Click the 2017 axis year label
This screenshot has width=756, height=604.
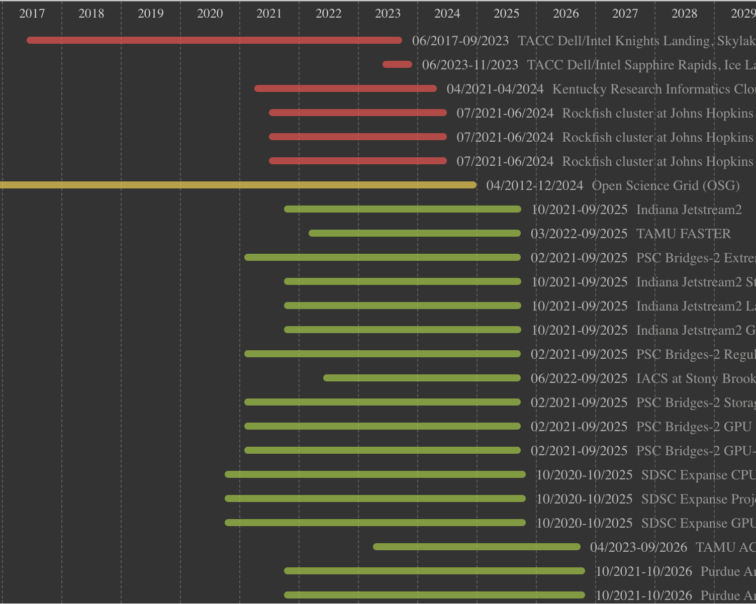tap(32, 14)
